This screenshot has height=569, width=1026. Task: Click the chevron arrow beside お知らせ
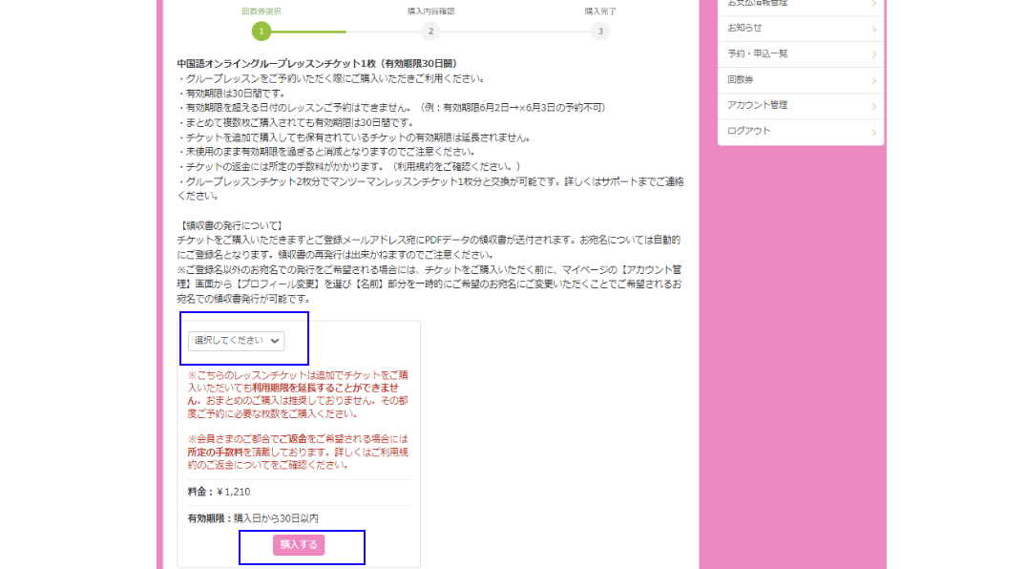coord(873,29)
